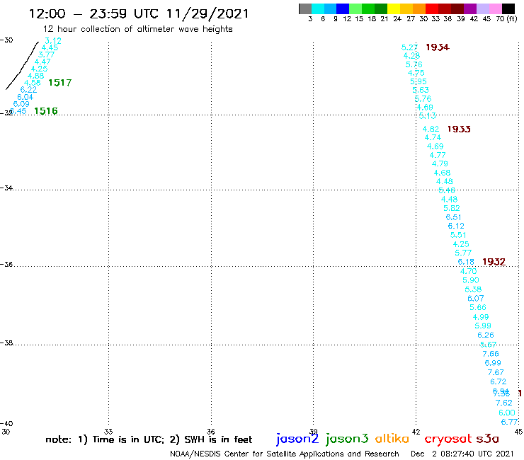
Task: Select wave height value 5.90
Action: pos(470,280)
